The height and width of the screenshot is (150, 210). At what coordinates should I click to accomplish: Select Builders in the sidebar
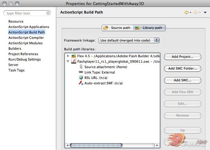15,48
